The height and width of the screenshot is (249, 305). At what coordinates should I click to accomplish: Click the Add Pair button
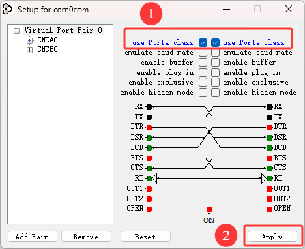[x=32, y=237]
